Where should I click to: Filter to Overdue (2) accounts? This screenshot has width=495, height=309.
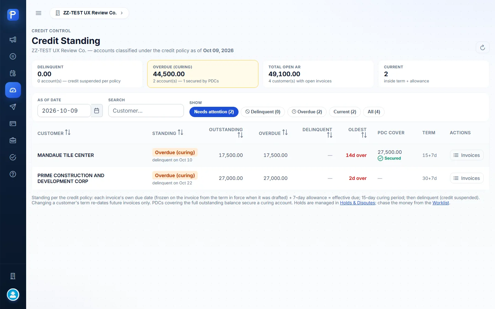pyautogui.click(x=307, y=112)
